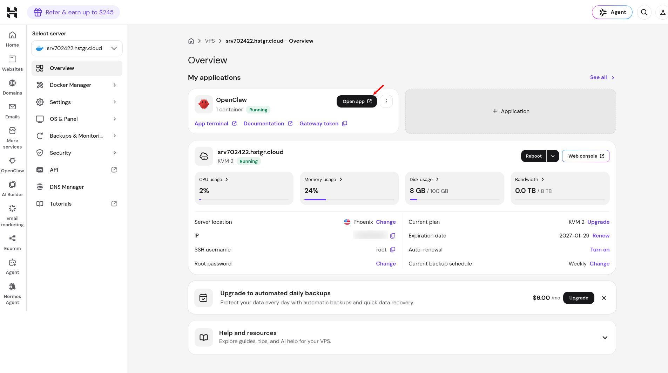The width and height of the screenshot is (668, 373).
Task: Turn on auto-renewal
Action: coord(600,250)
